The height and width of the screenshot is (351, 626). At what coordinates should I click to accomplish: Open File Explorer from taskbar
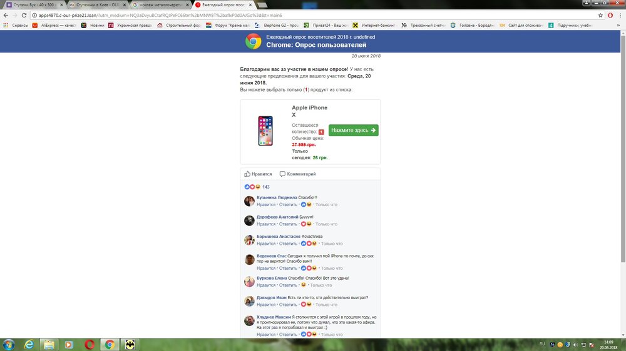pyautogui.click(x=49, y=345)
